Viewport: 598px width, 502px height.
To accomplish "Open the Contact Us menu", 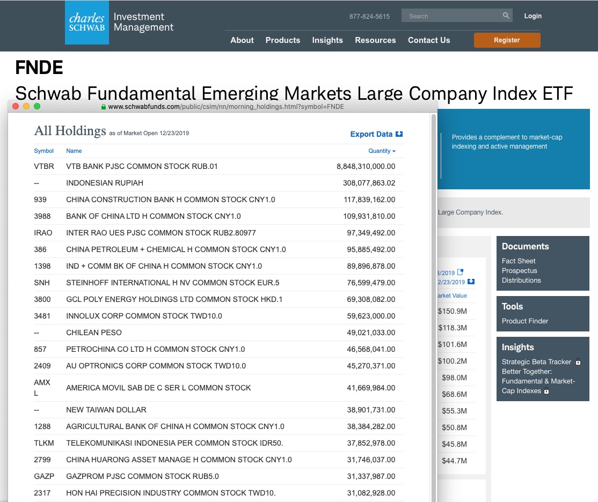I will pyautogui.click(x=429, y=40).
